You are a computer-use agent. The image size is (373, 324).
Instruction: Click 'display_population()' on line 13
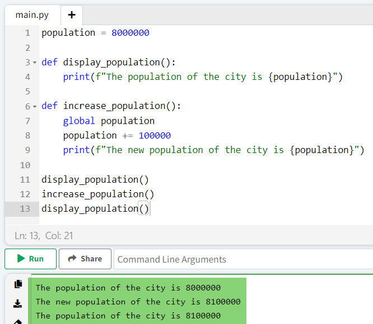95,209
